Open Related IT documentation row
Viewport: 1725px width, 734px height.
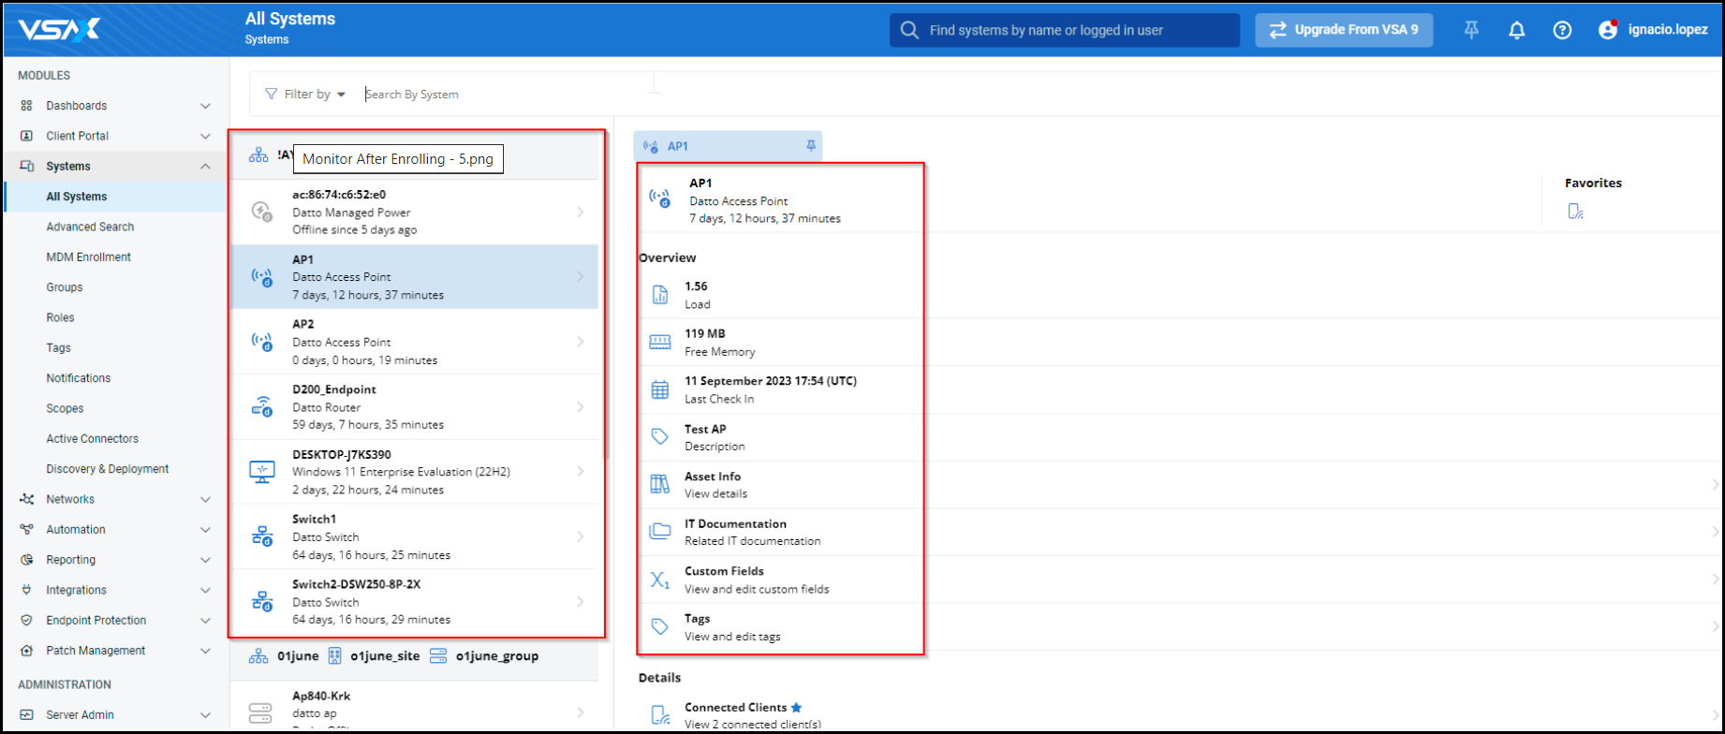1181,532
